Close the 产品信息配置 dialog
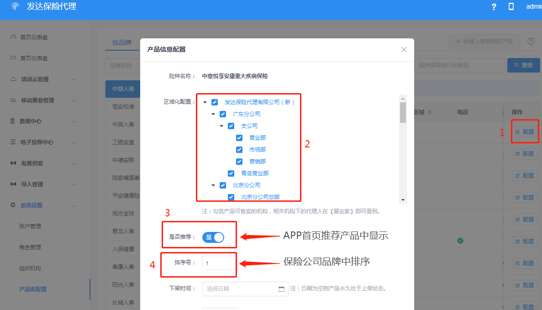Image resolution: width=542 pixels, height=310 pixels. point(404,49)
